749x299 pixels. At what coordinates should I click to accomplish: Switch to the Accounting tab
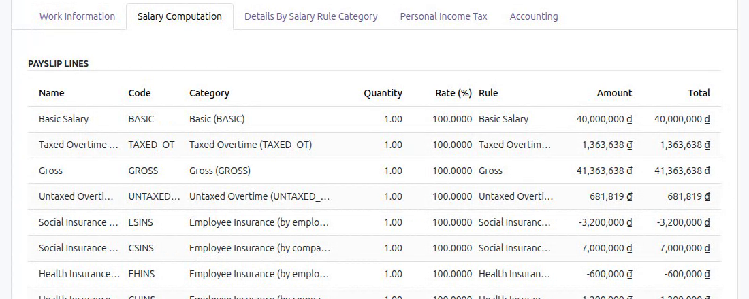click(x=534, y=16)
